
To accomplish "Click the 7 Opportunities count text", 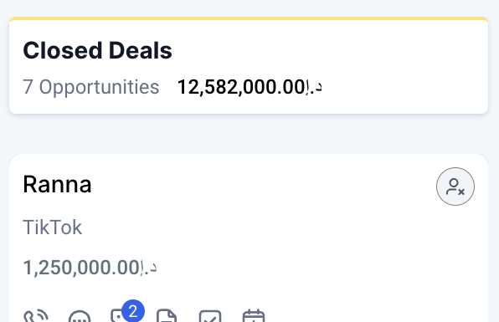I will [91, 87].
